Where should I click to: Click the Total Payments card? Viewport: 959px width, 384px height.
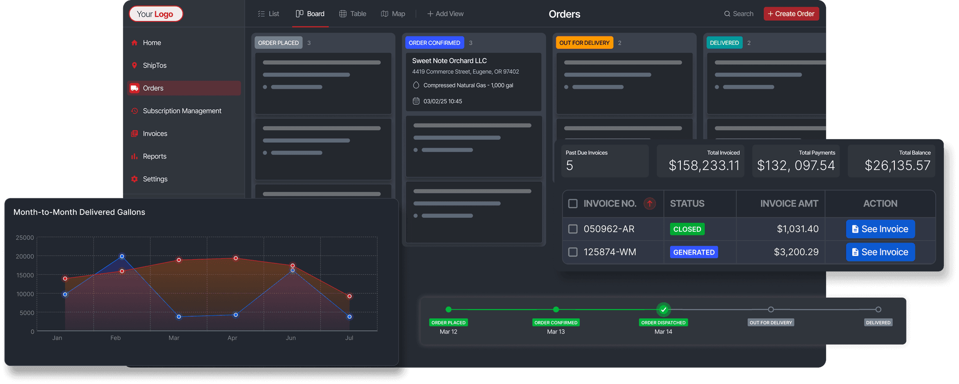click(x=796, y=161)
